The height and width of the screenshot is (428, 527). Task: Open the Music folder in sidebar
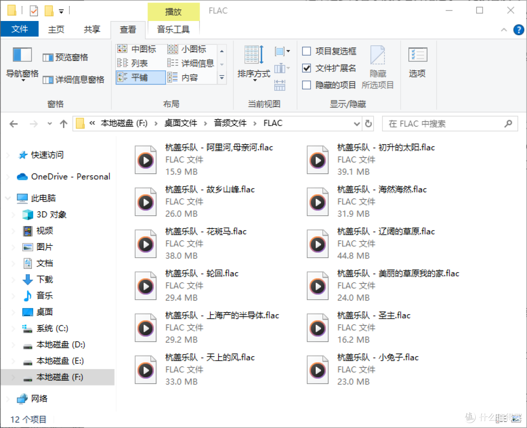pos(37,296)
